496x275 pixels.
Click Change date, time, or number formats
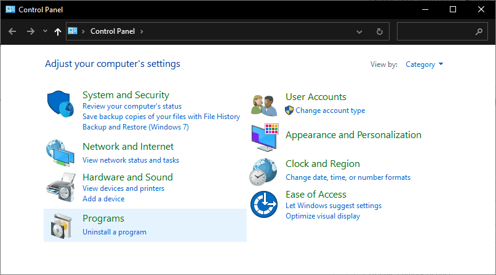coord(348,177)
